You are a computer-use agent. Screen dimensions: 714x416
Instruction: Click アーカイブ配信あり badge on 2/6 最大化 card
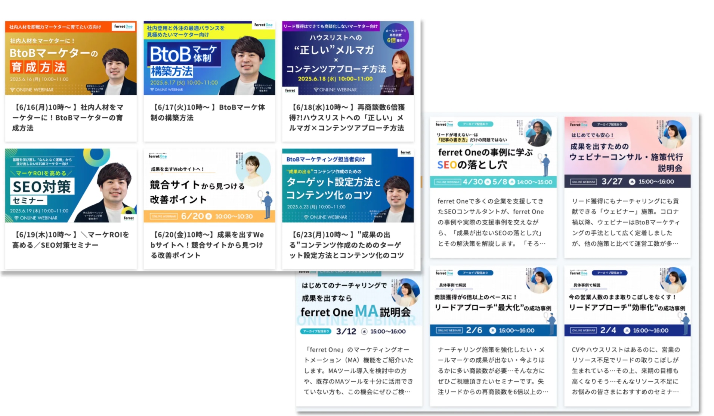point(475,273)
